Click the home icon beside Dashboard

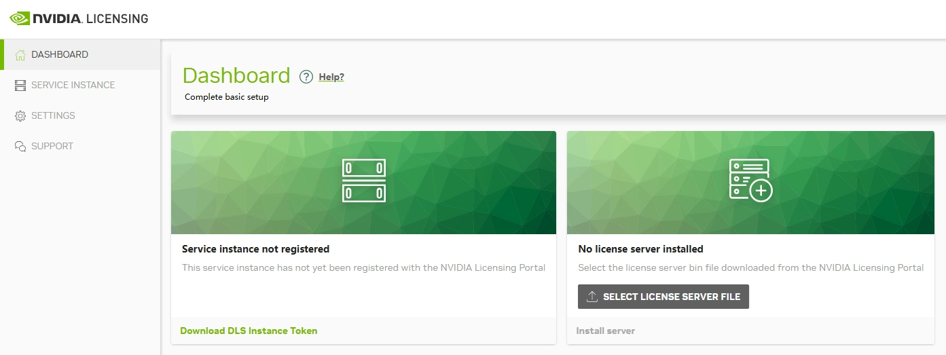click(x=20, y=55)
